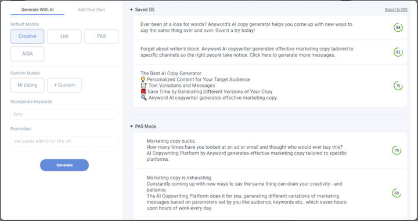Click score circle showing 75
The image size is (418, 221).
[x=398, y=86]
